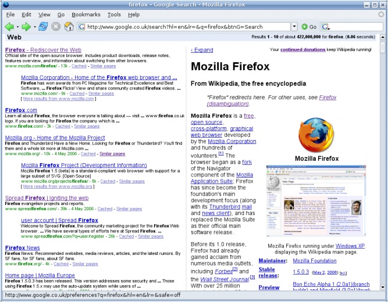Click the Firefox on Windows XP screenshot thumbnail
The image size is (388, 302).
[317, 202]
